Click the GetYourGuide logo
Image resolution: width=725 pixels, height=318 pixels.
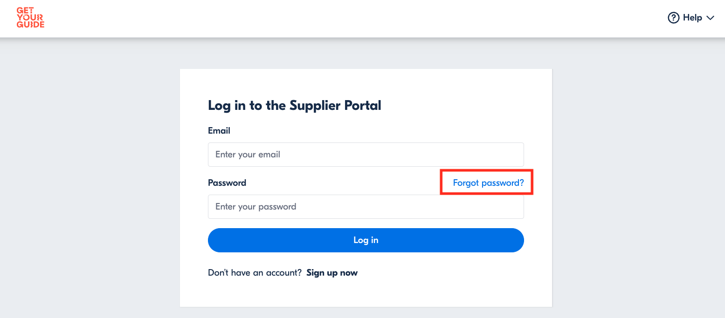pyautogui.click(x=30, y=18)
